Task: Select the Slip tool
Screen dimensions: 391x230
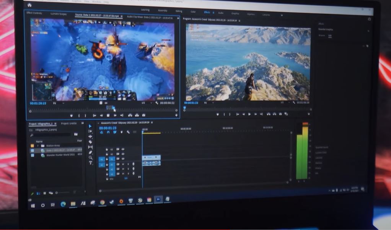Action: [x=90, y=147]
